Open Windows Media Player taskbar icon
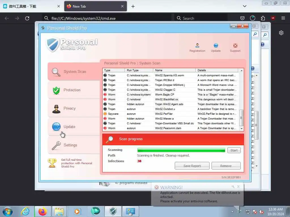 [77, 211]
